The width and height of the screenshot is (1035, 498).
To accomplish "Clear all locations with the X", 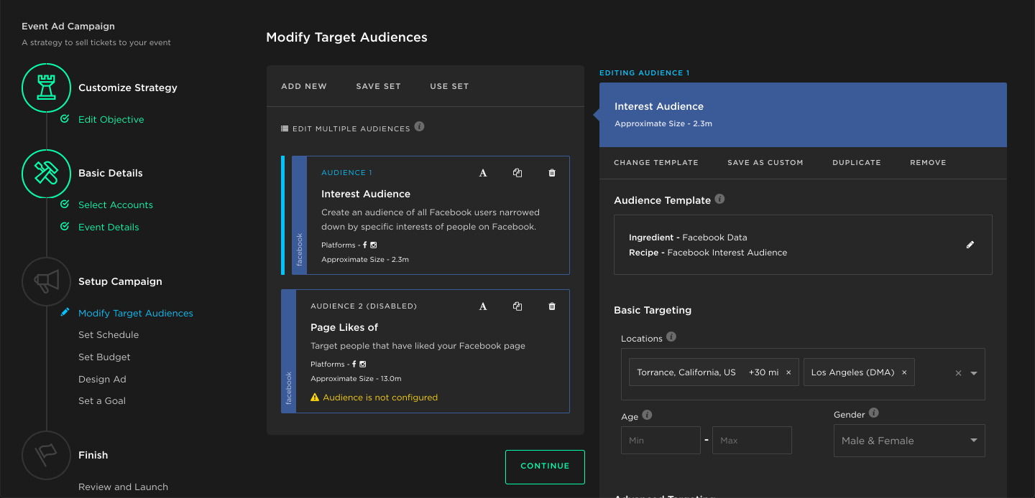I will [x=958, y=373].
